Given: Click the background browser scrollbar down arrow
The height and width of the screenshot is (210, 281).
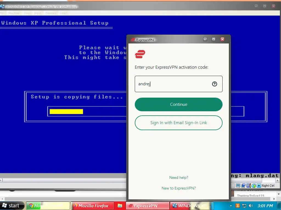Looking at the screenshot, I should [x=279, y=194].
